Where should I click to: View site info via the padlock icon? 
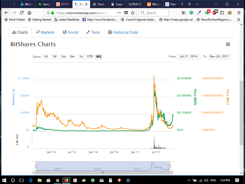52,13
